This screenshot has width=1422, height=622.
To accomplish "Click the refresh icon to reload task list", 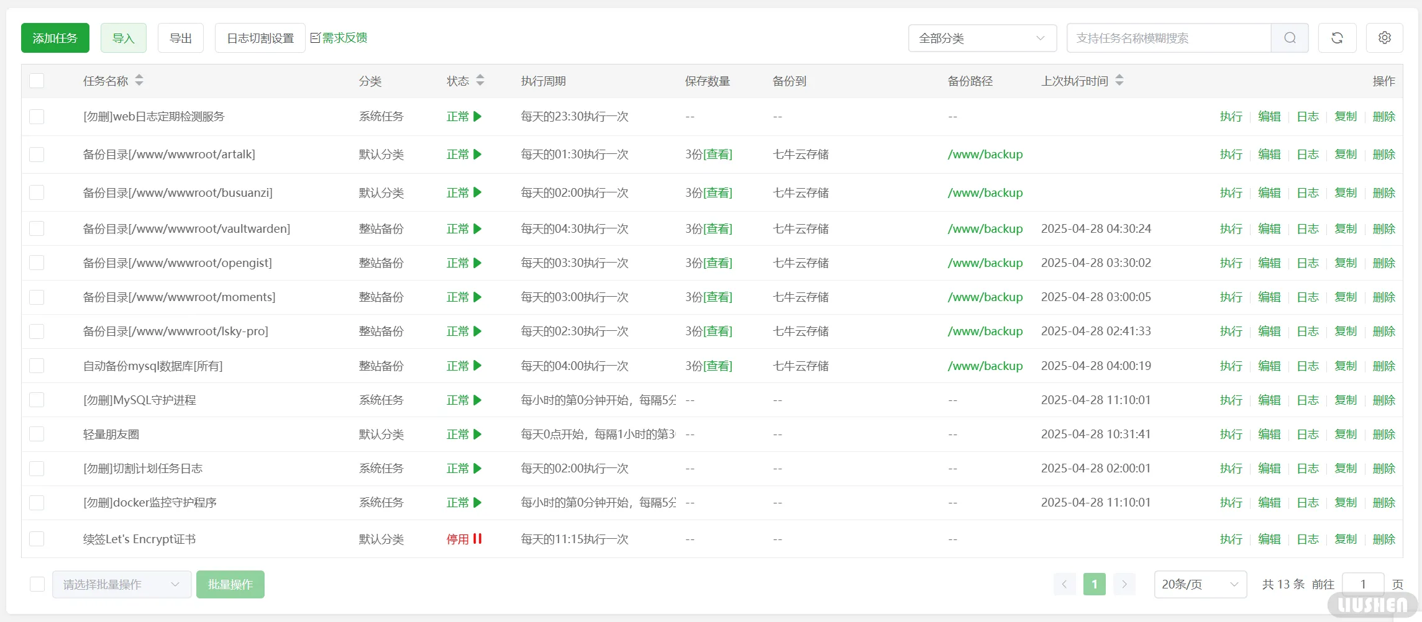I will (x=1337, y=38).
